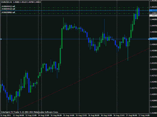Image resolution: width=157 pixels, height=117 pixels.
Task: Click the 12 Aug 04:00 time label
Action: [18, 115]
